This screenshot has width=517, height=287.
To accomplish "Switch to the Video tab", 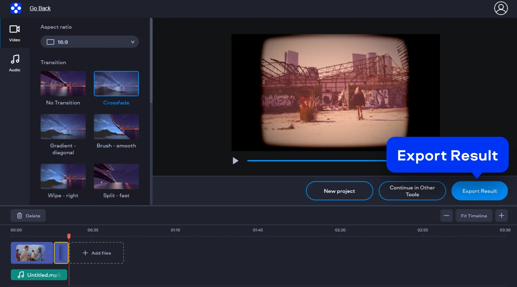I will click(x=14, y=33).
